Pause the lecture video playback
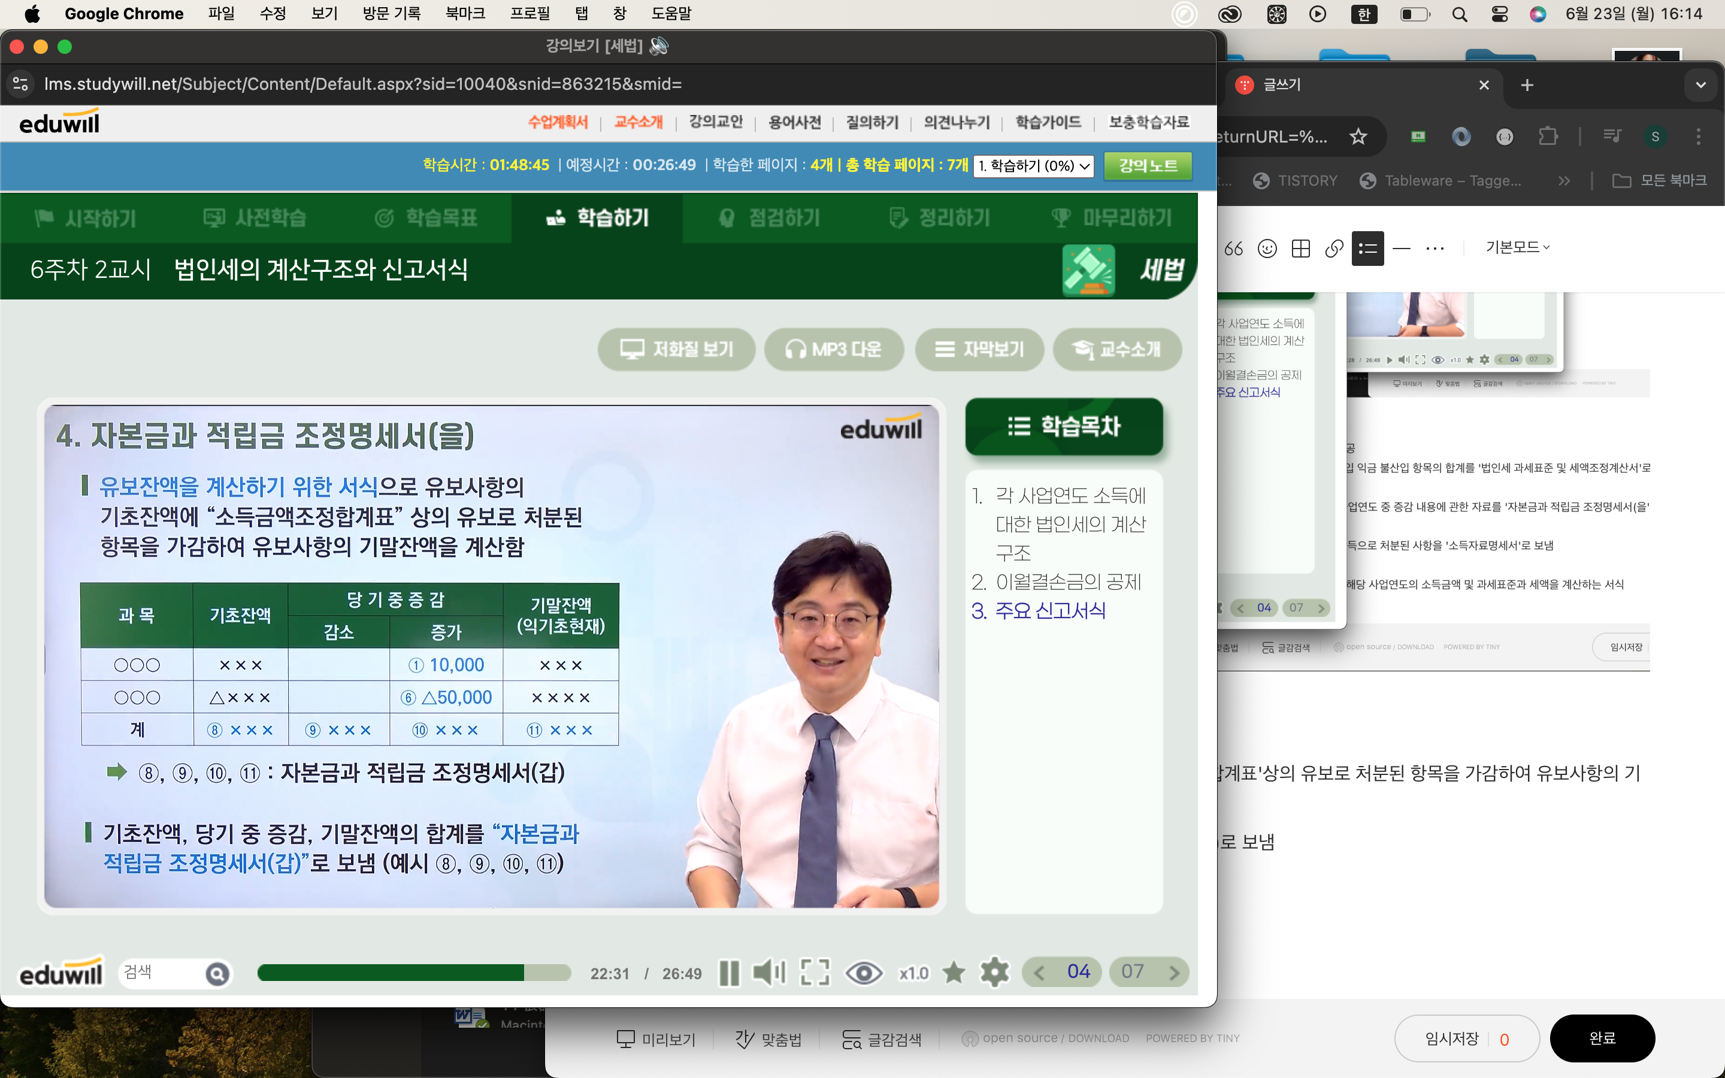Viewport: 1725px width, 1078px height. pyautogui.click(x=728, y=973)
